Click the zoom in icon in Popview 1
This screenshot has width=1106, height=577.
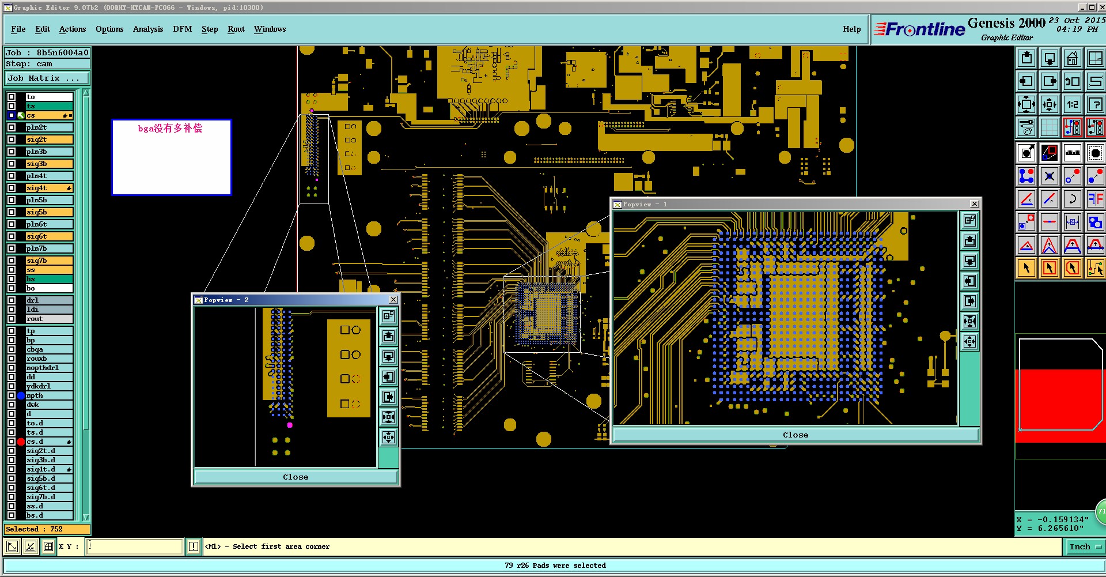click(969, 321)
